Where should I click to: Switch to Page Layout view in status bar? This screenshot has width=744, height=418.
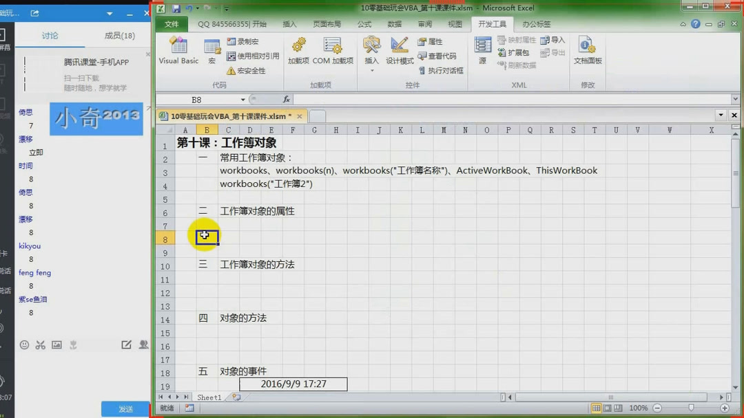pyautogui.click(x=608, y=407)
